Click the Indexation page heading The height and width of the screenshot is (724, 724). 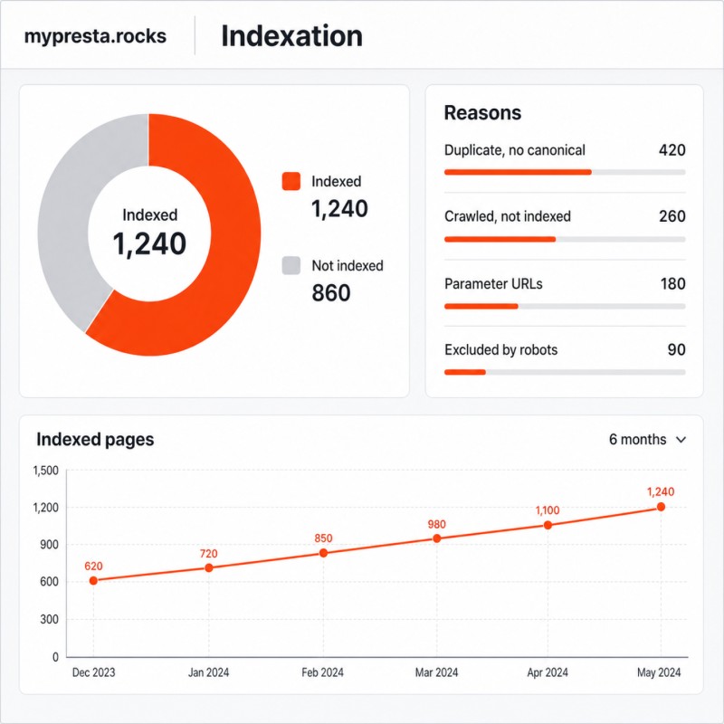click(x=291, y=35)
